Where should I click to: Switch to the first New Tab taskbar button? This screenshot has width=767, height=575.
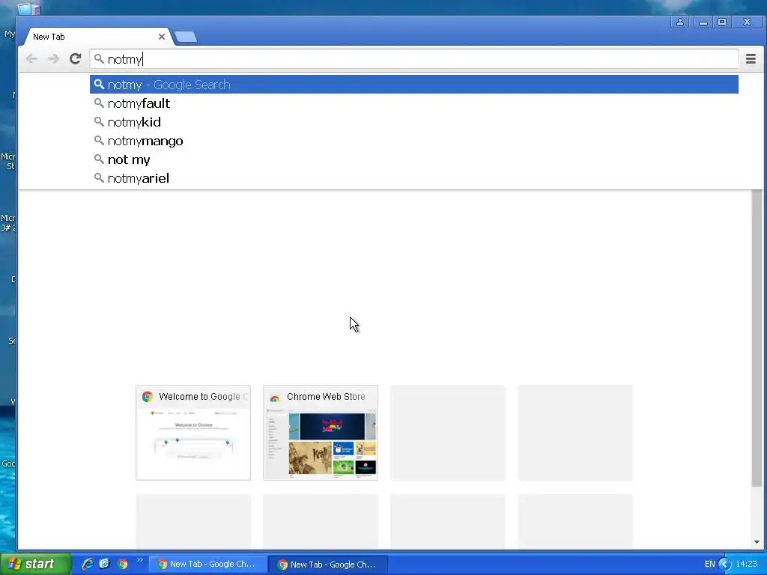click(207, 565)
